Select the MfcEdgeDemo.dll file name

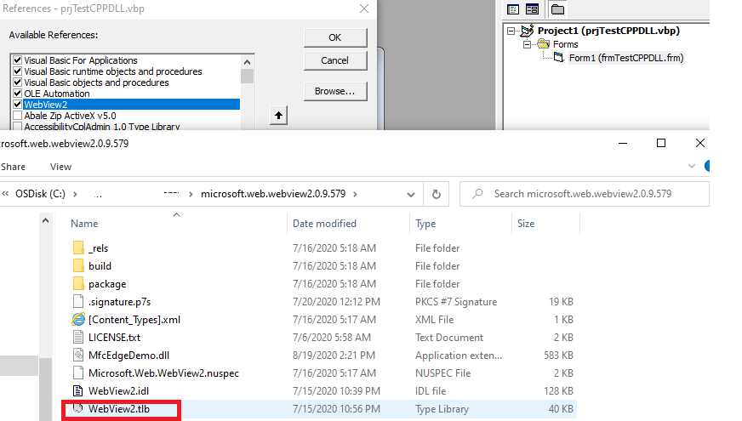pyautogui.click(x=128, y=356)
